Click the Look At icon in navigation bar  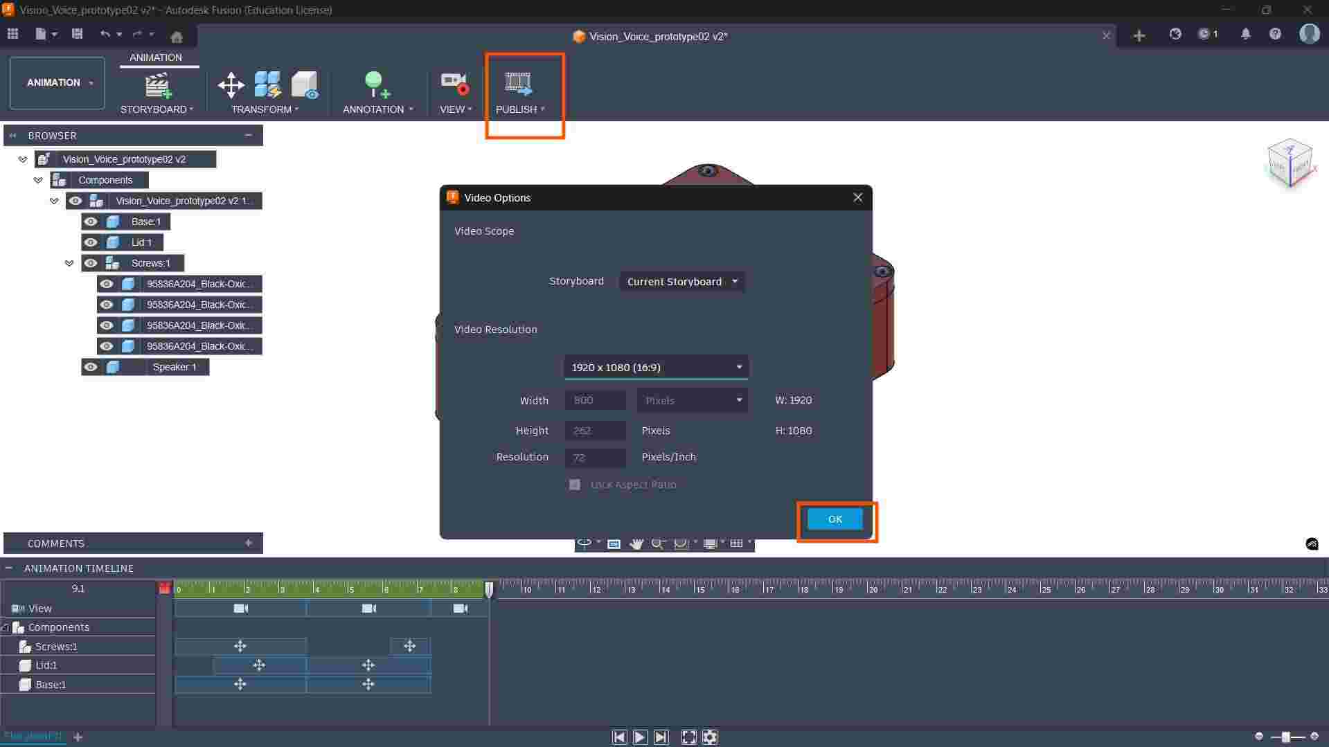pyautogui.click(x=614, y=543)
